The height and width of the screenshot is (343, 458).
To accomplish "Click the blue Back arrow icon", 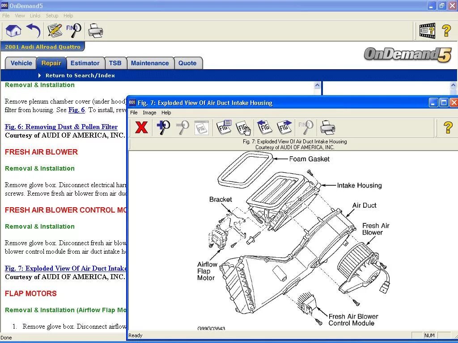I will (x=33, y=31).
